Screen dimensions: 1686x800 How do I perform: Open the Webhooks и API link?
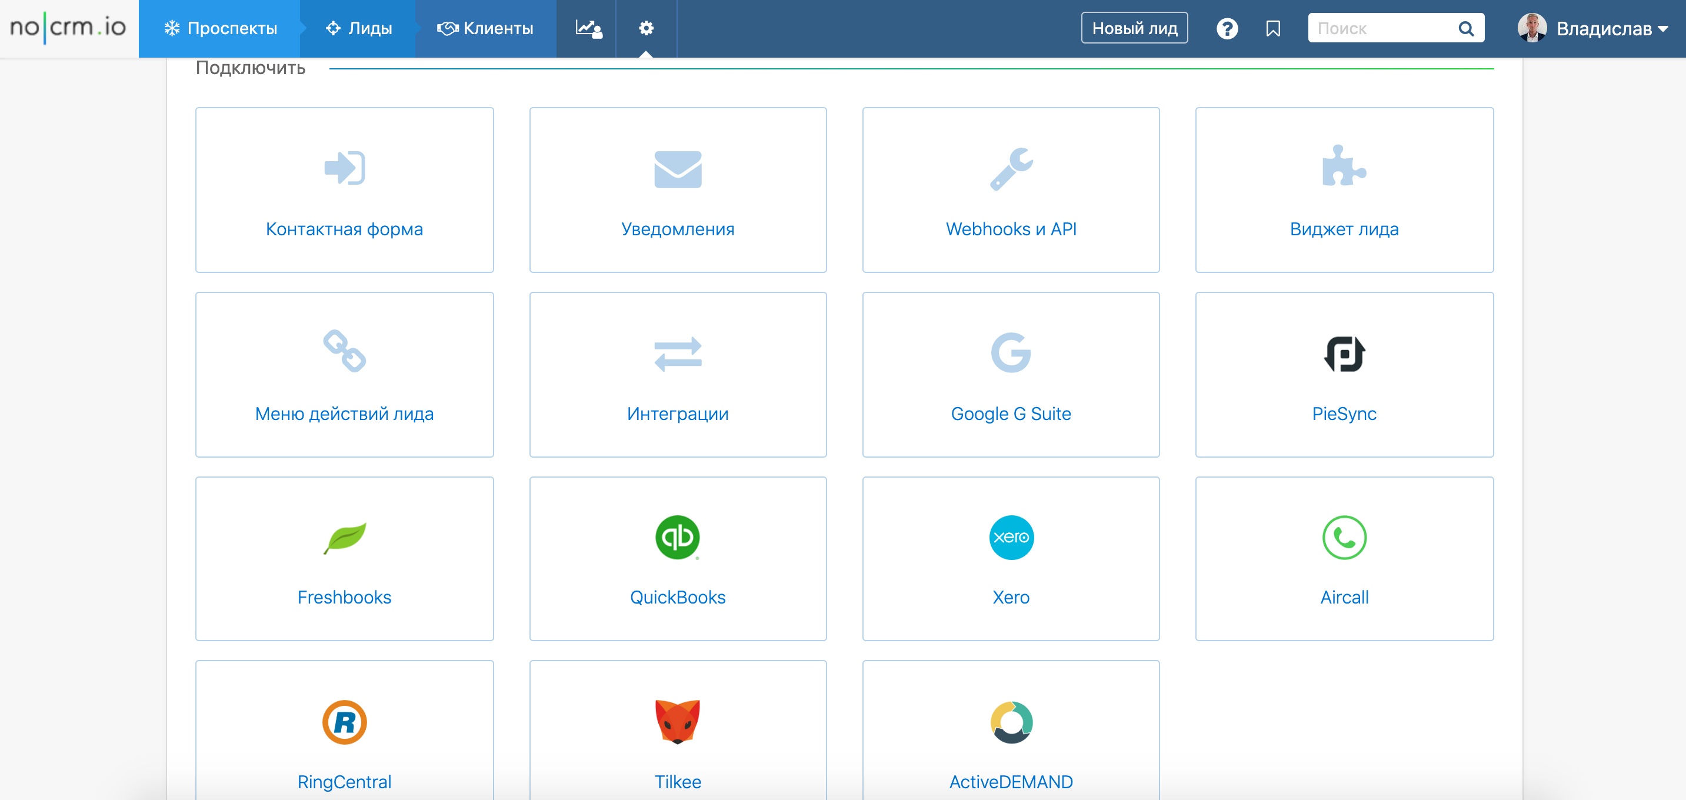[1011, 229]
